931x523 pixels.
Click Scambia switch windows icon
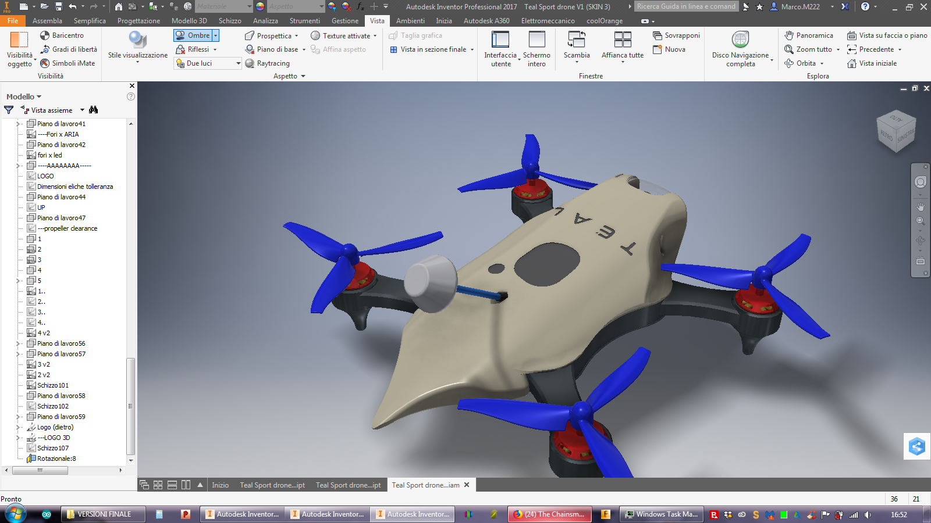click(577, 40)
